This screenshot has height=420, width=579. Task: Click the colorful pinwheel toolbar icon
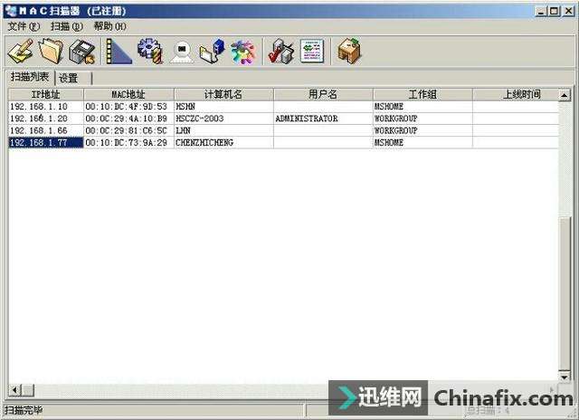pyautogui.click(x=242, y=51)
